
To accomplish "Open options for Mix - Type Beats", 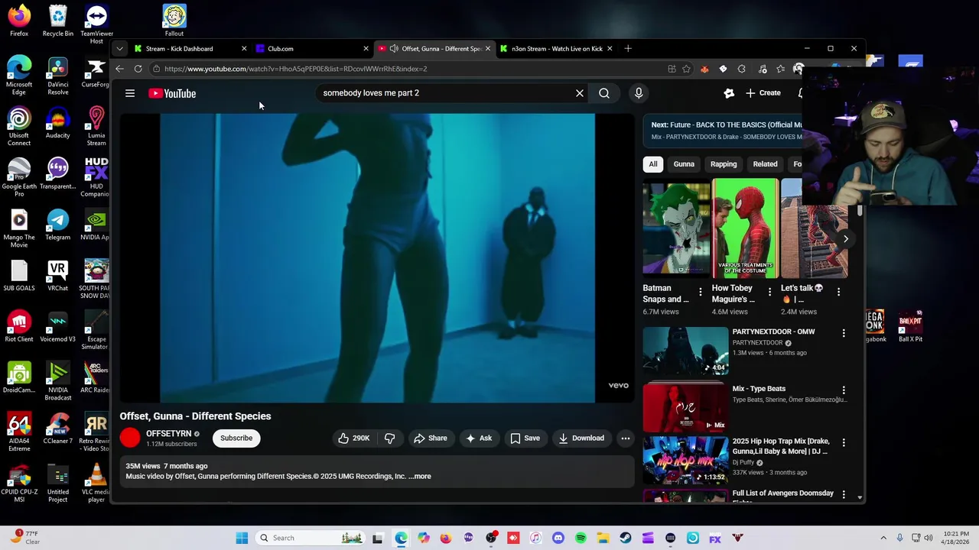I will 844,390.
